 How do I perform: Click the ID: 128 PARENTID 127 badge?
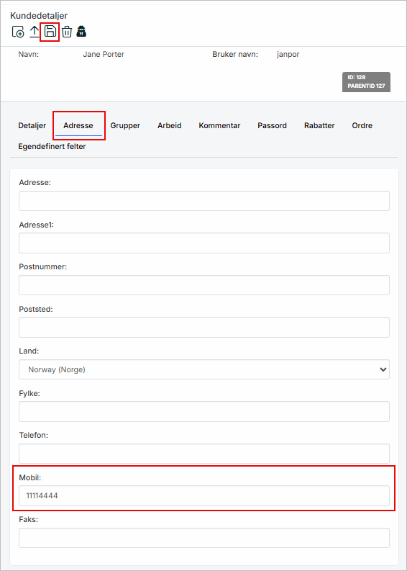pyautogui.click(x=366, y=82)
